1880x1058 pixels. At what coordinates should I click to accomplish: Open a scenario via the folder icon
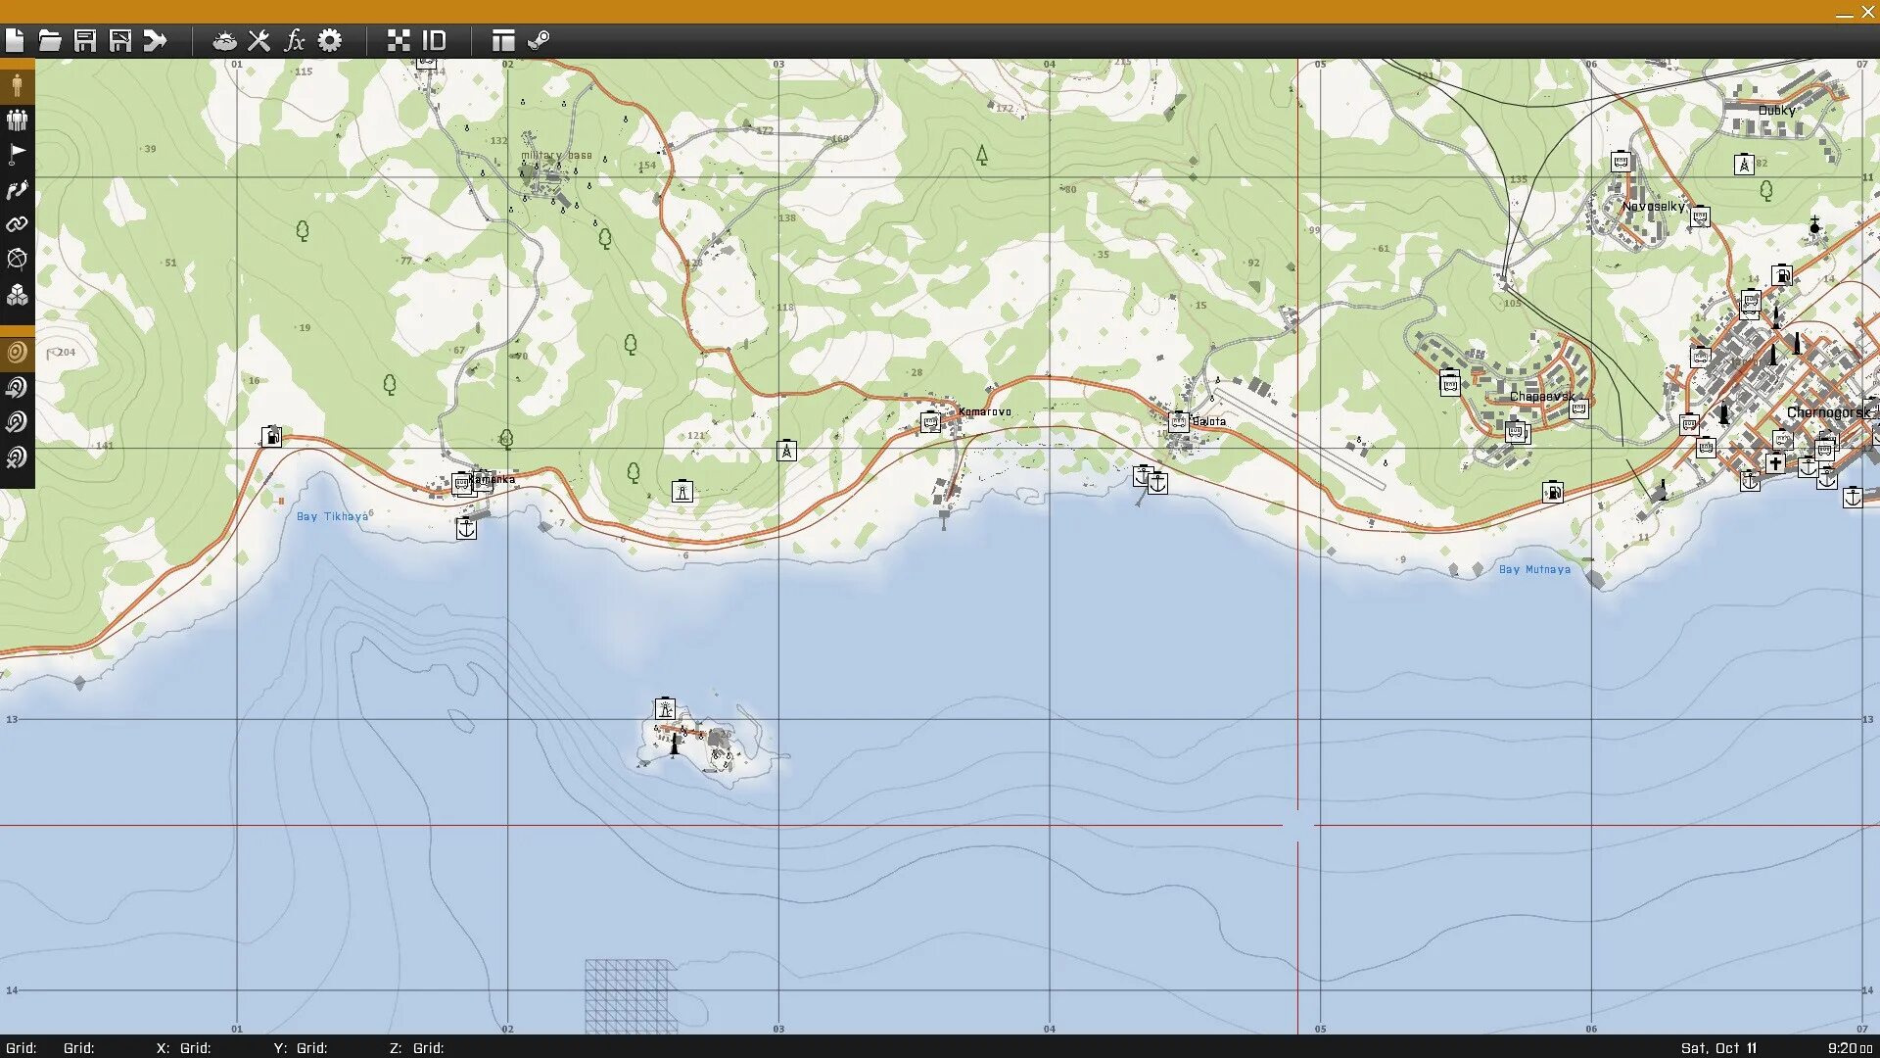click(50, 40)
